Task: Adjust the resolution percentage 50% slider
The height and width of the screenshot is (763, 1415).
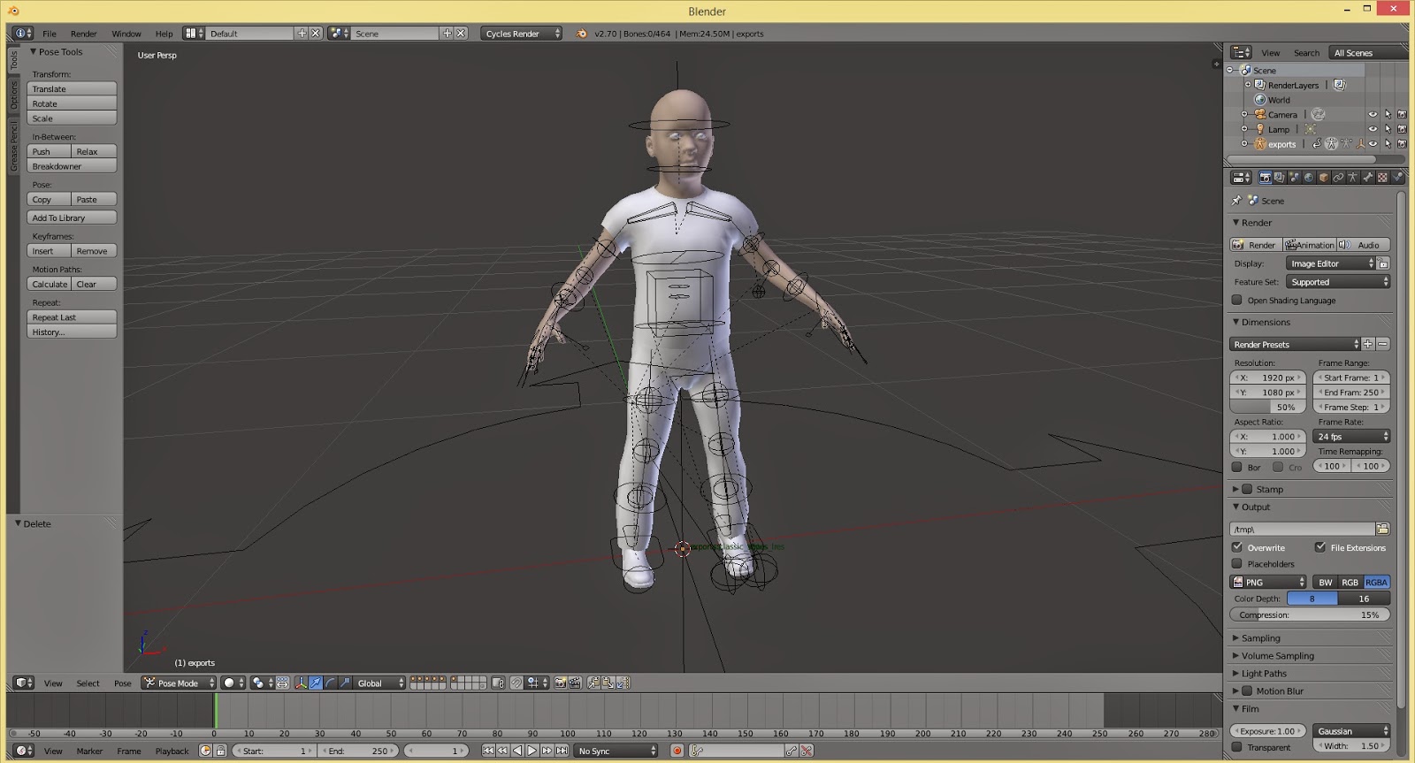Action: pyautogui.click(x=1267, y=407)
